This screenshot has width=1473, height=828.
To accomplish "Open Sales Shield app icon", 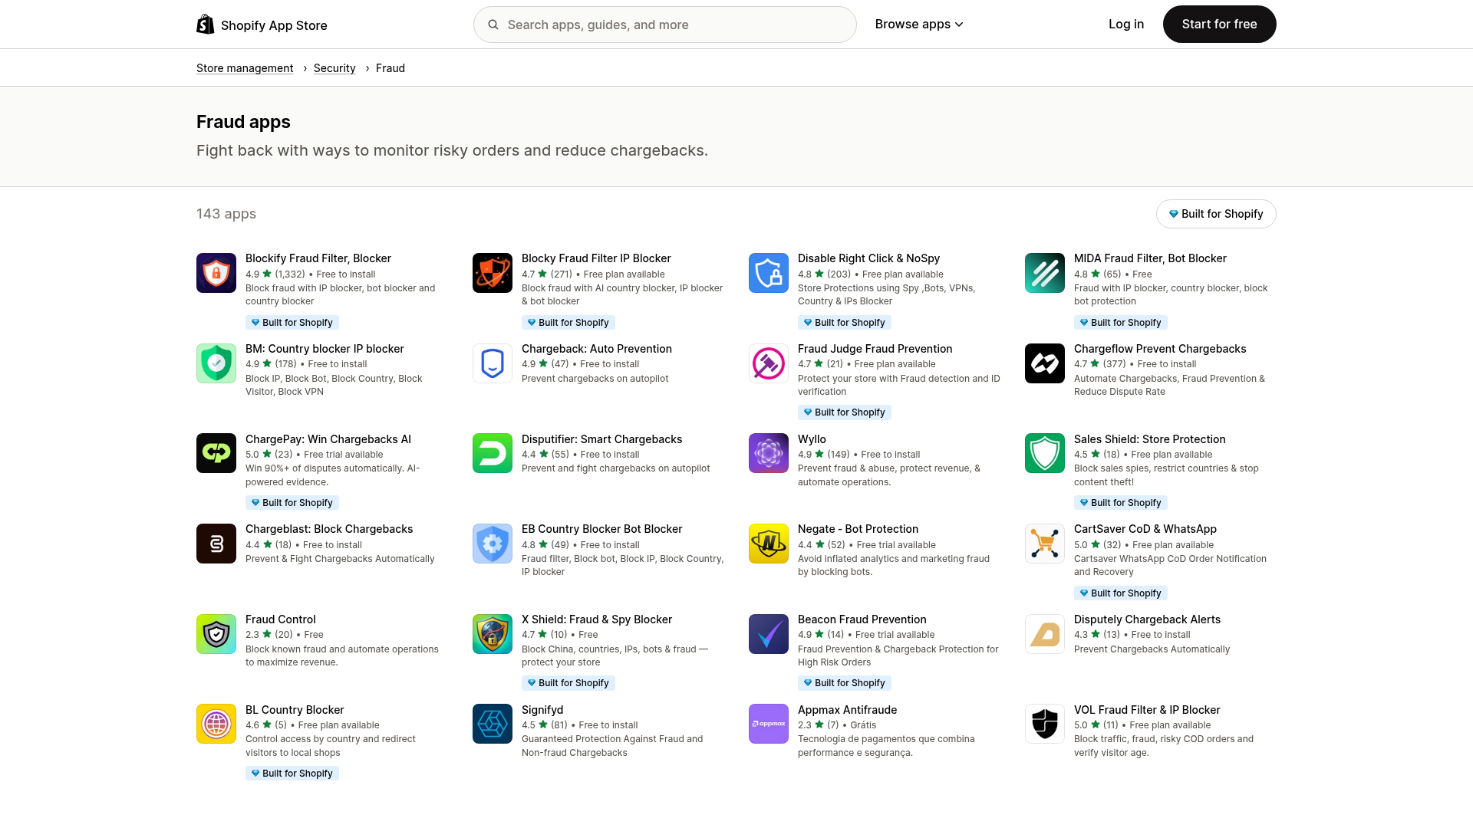I will click(1045, 453).
